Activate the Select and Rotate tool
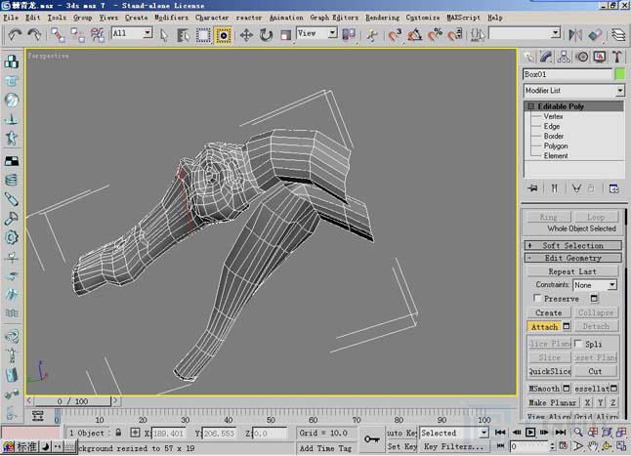The height and width of the screenshot is (456, 631). [266, 35]
